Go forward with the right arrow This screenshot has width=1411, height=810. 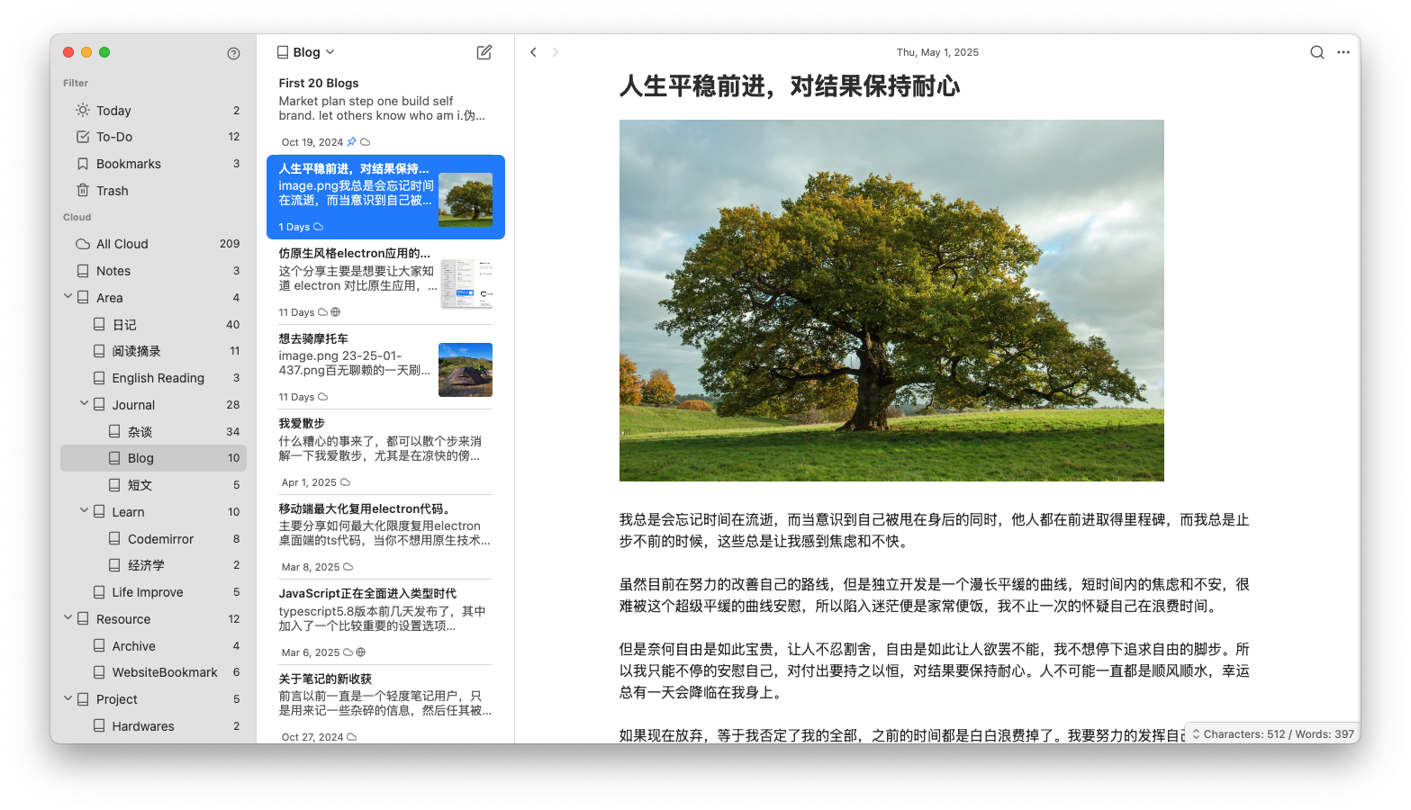click(x=555, y=52)
